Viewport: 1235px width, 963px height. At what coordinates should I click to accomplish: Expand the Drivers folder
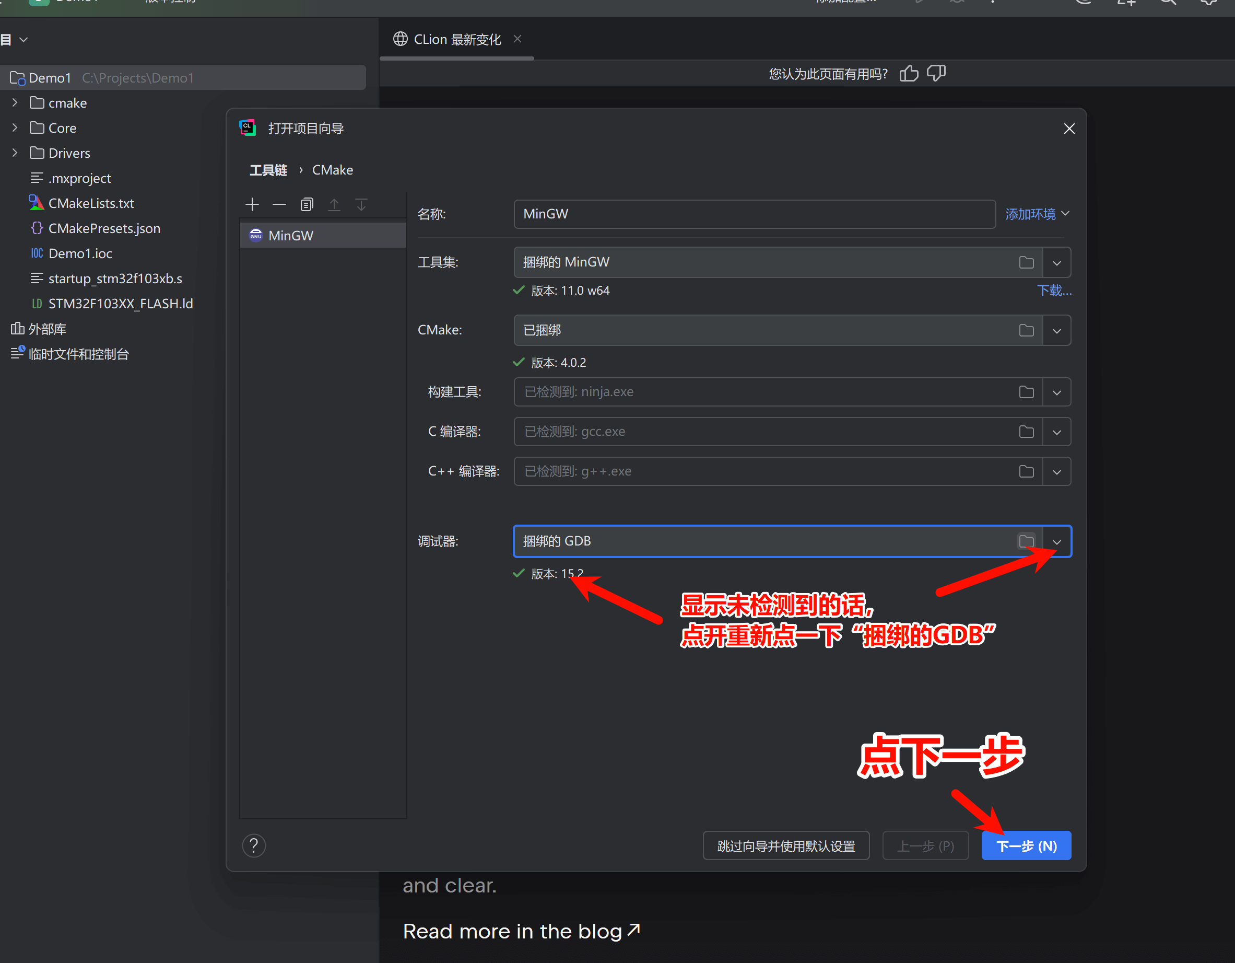(x=15, y=153)
